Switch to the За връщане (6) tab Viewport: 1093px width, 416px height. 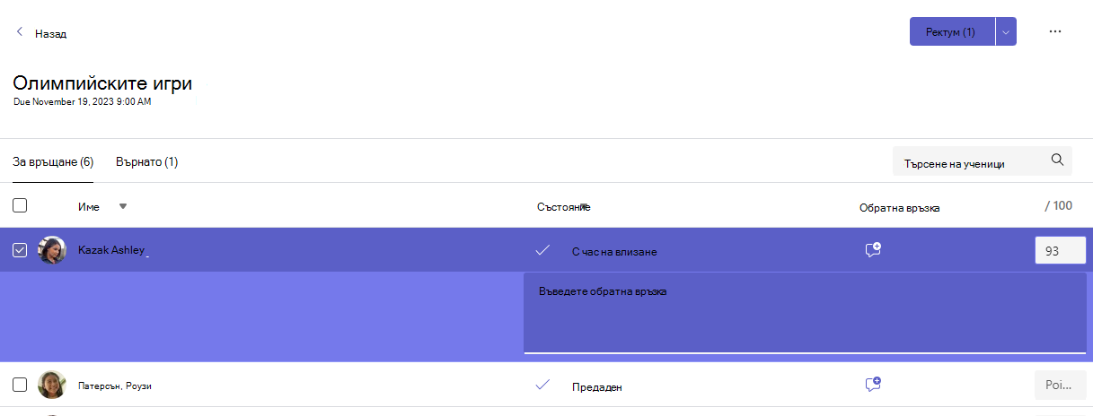click(53, 162)
